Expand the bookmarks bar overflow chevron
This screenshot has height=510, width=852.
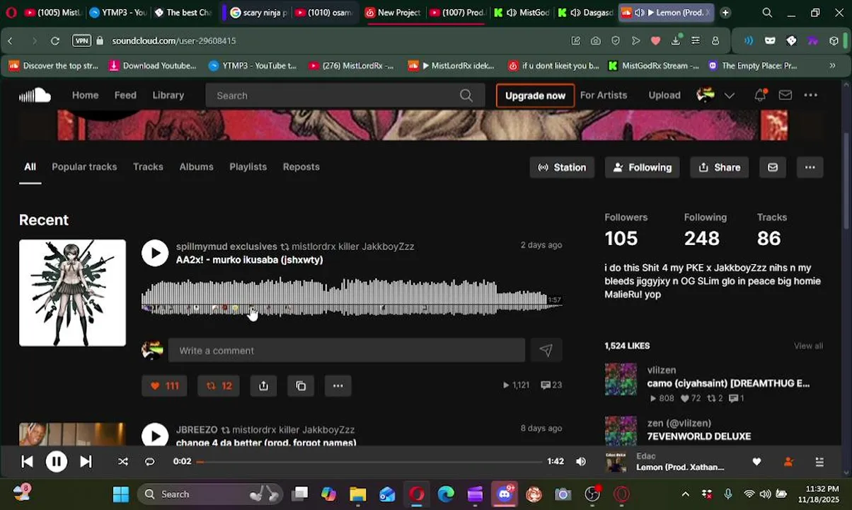(833, 66)
